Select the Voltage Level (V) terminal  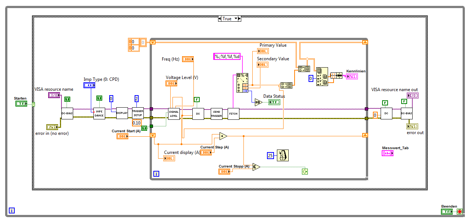[172, 83]
